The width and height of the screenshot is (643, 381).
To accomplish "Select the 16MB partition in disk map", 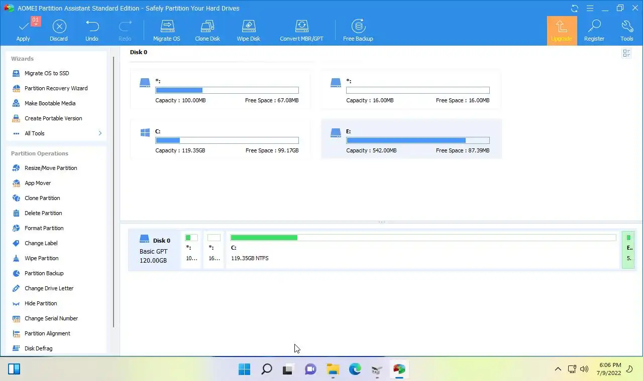I will 214,250.
